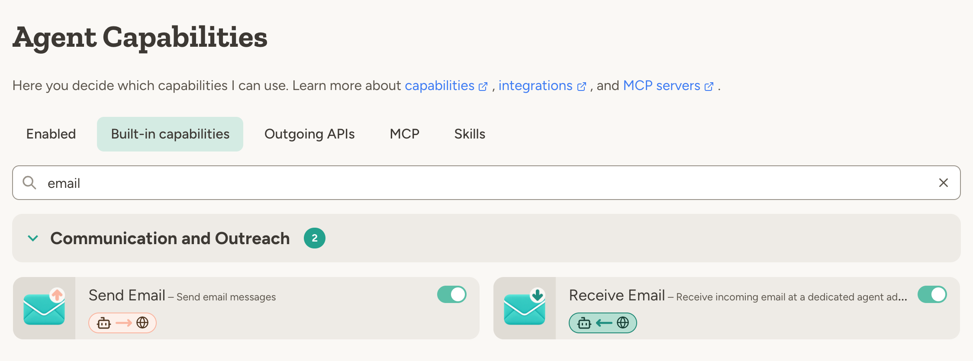Click the Send Email agent-to-web direction badge
Screen dimensions: 973x361
122,323
